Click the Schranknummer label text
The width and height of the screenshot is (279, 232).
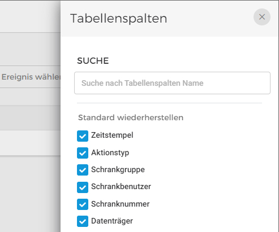121,204
